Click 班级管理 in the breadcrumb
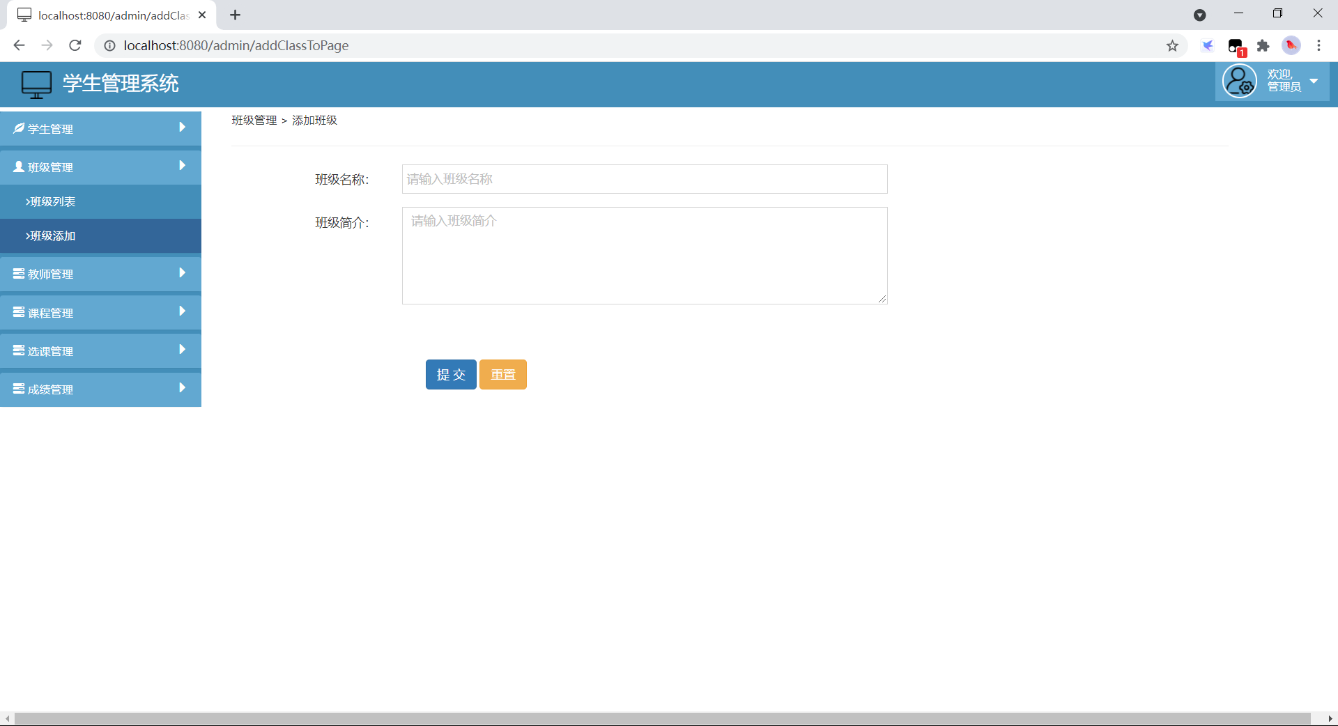 254,120
